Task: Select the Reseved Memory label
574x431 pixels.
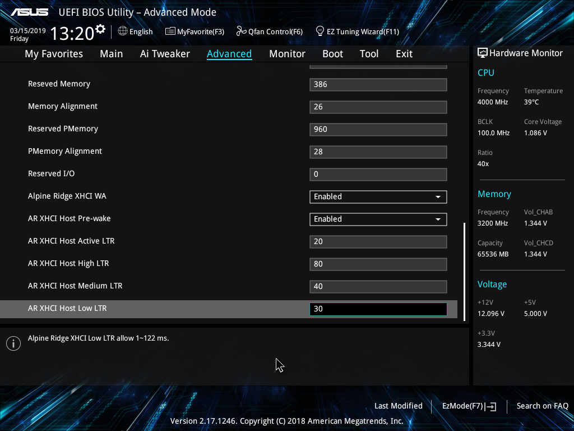Action: (59, 84)
